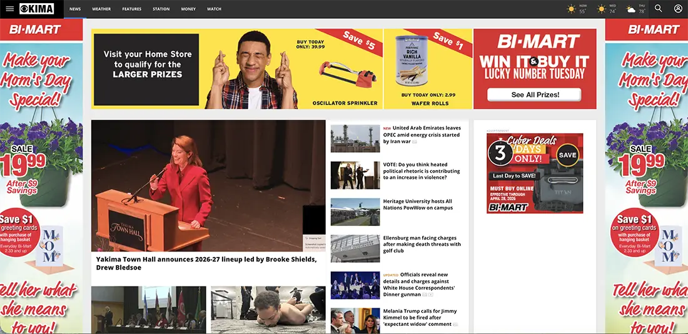
Task: Open the hamburger menu icon
Action: (x=9, y=9)
